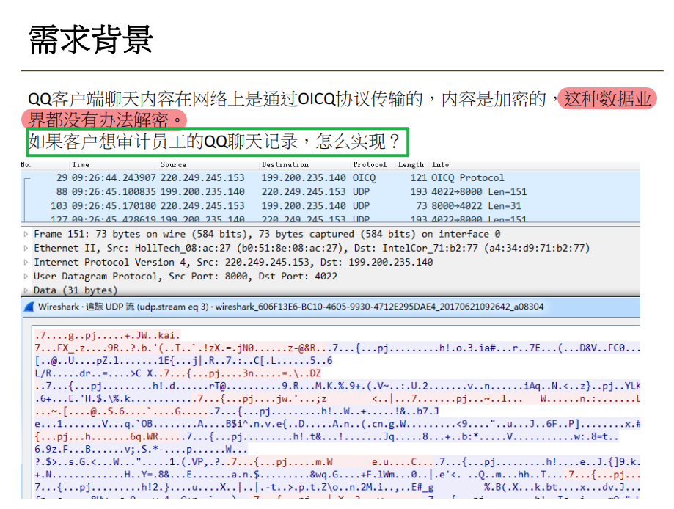Expand User Datagram Protocol row
Viewport: 674px width, 509px height.
point(26,277)
